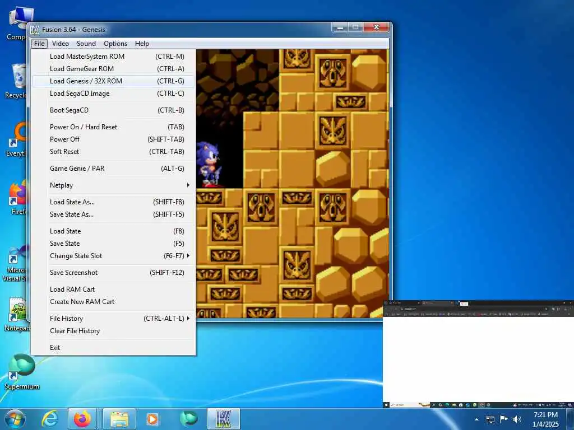Open the Options menu
574x430 pixels.
click(x=115, y=44)
